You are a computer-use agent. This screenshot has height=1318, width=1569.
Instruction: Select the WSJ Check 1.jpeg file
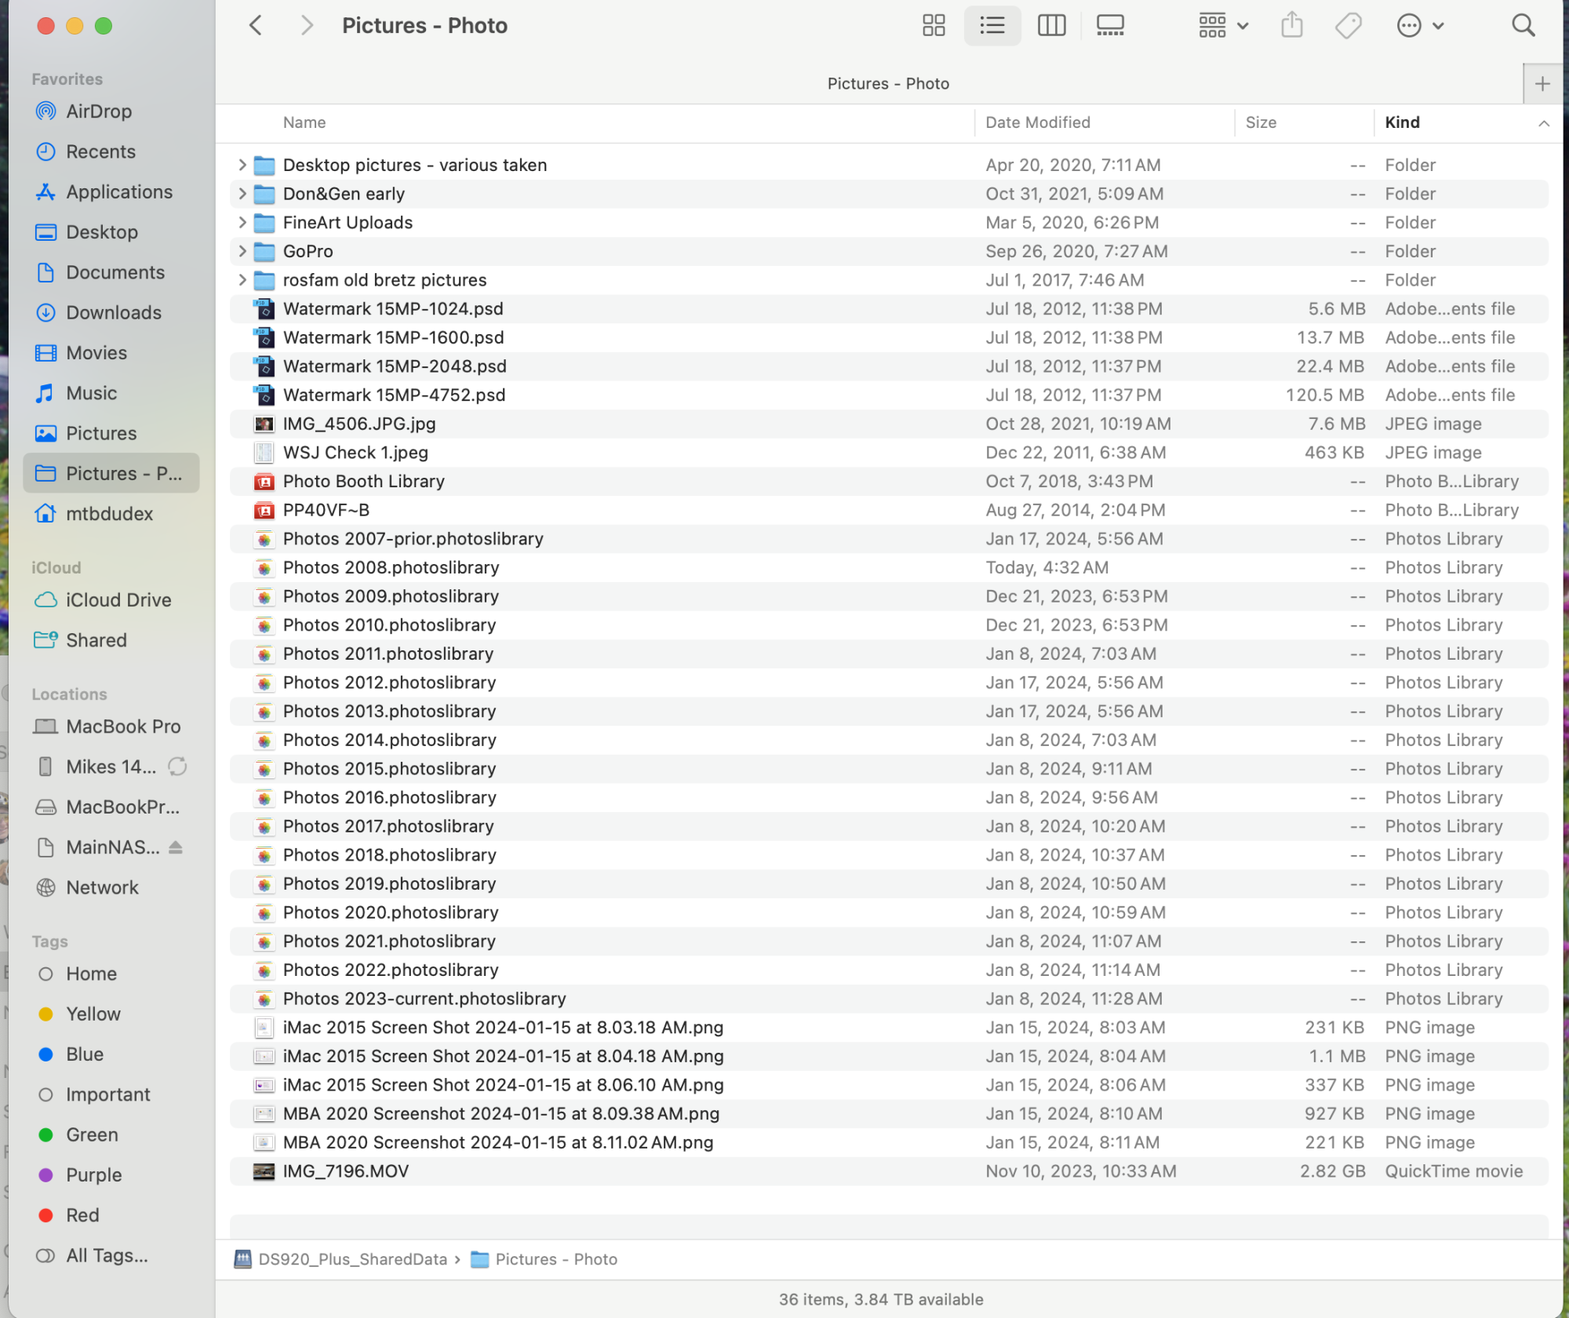pos(889,453)
